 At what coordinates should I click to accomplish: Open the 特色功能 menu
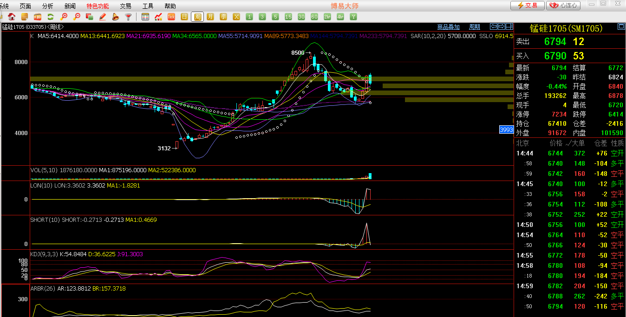tap(98, 6)
